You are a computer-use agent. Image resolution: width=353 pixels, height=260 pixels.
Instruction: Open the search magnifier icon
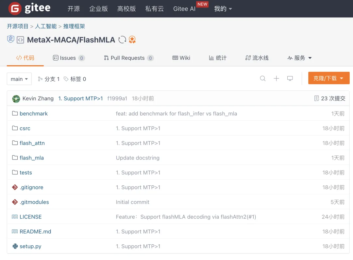(263, 78)
